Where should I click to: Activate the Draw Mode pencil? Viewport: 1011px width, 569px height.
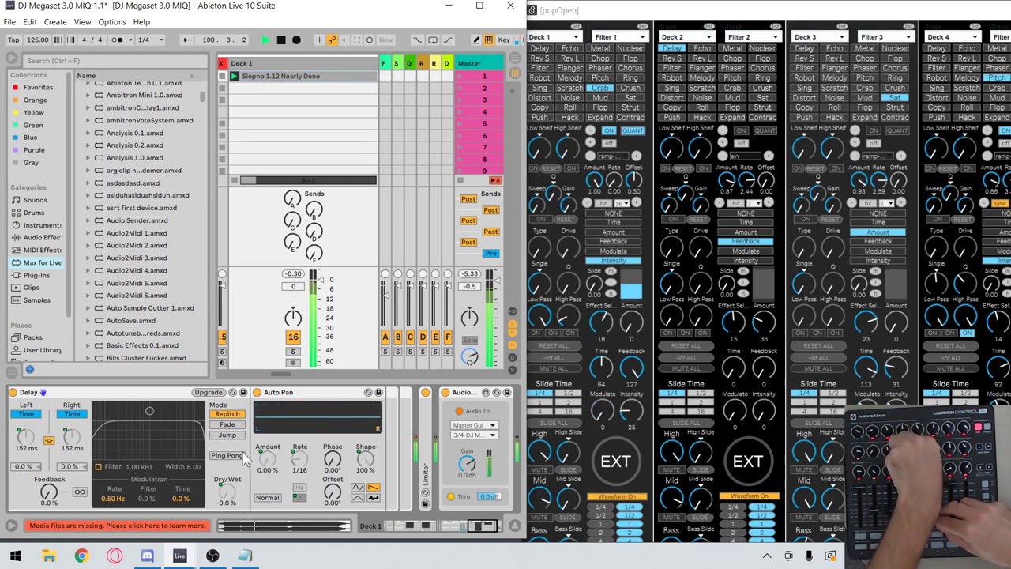[476, 40]
